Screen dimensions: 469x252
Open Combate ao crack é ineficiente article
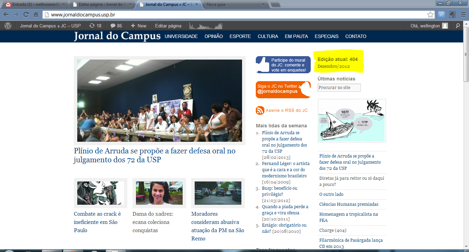(x=98, y=222)
